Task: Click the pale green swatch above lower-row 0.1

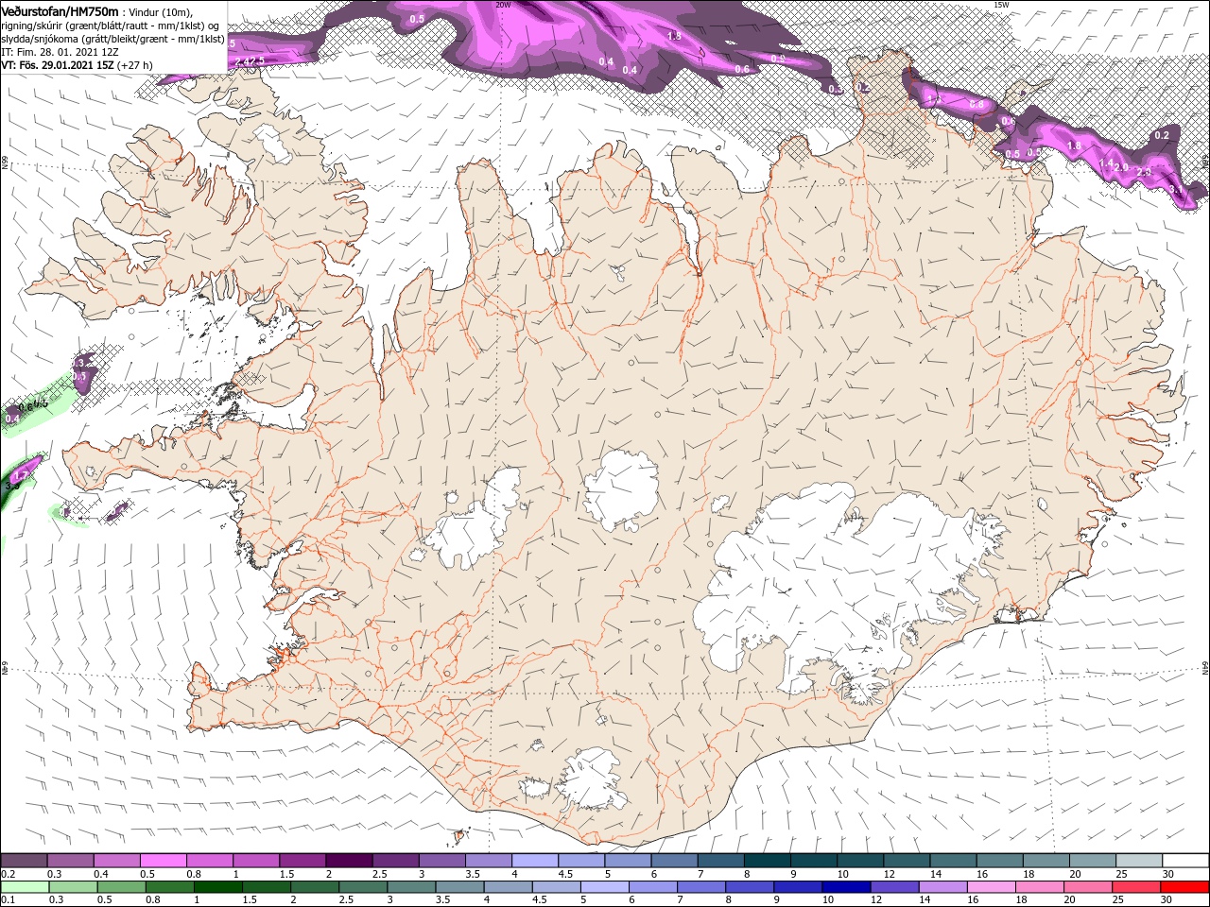Action: click(25, 887)
